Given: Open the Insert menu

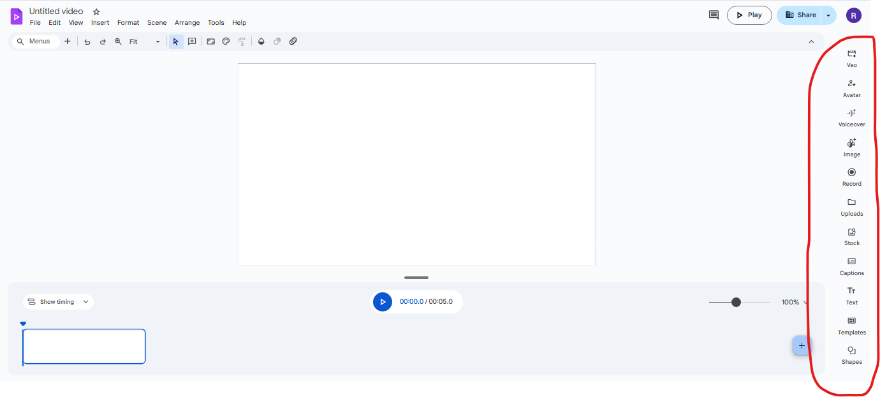Looking at the screenshot, I should click(100, 22).
